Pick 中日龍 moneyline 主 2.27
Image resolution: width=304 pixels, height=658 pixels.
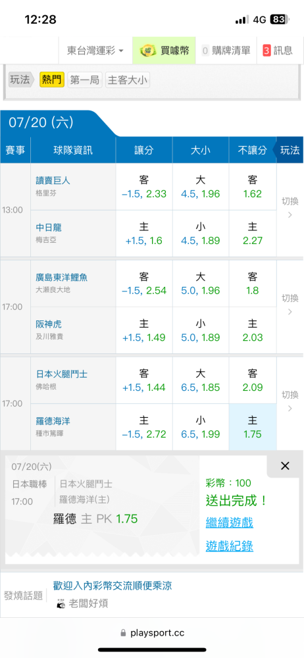(253, 234)
